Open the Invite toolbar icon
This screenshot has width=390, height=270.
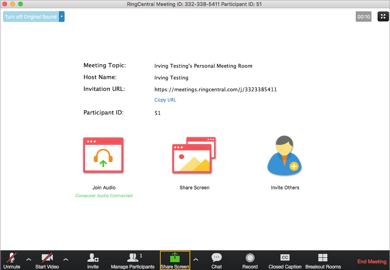click(93, 257)
